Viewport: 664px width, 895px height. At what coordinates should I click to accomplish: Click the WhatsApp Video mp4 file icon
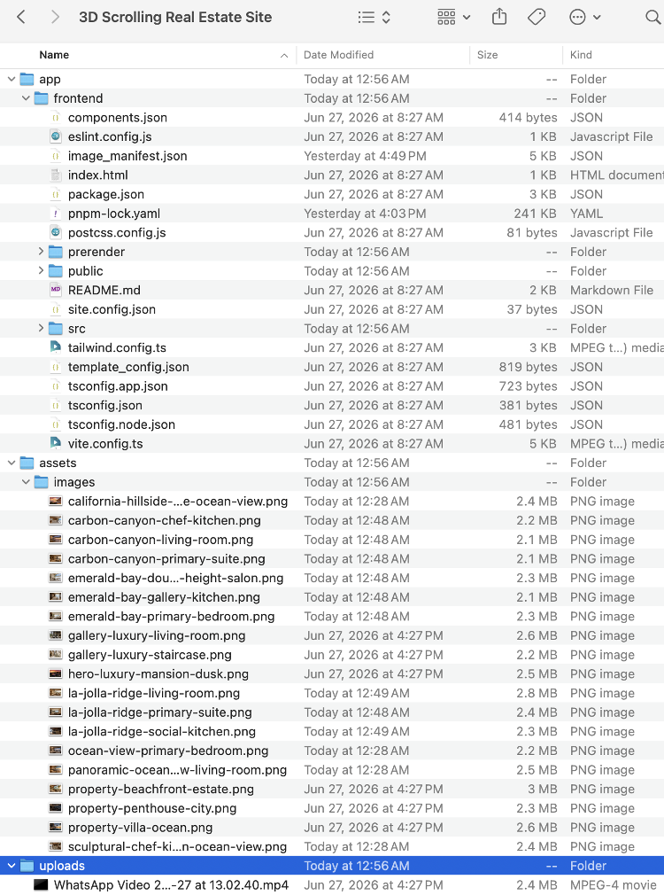pos(41,884)
